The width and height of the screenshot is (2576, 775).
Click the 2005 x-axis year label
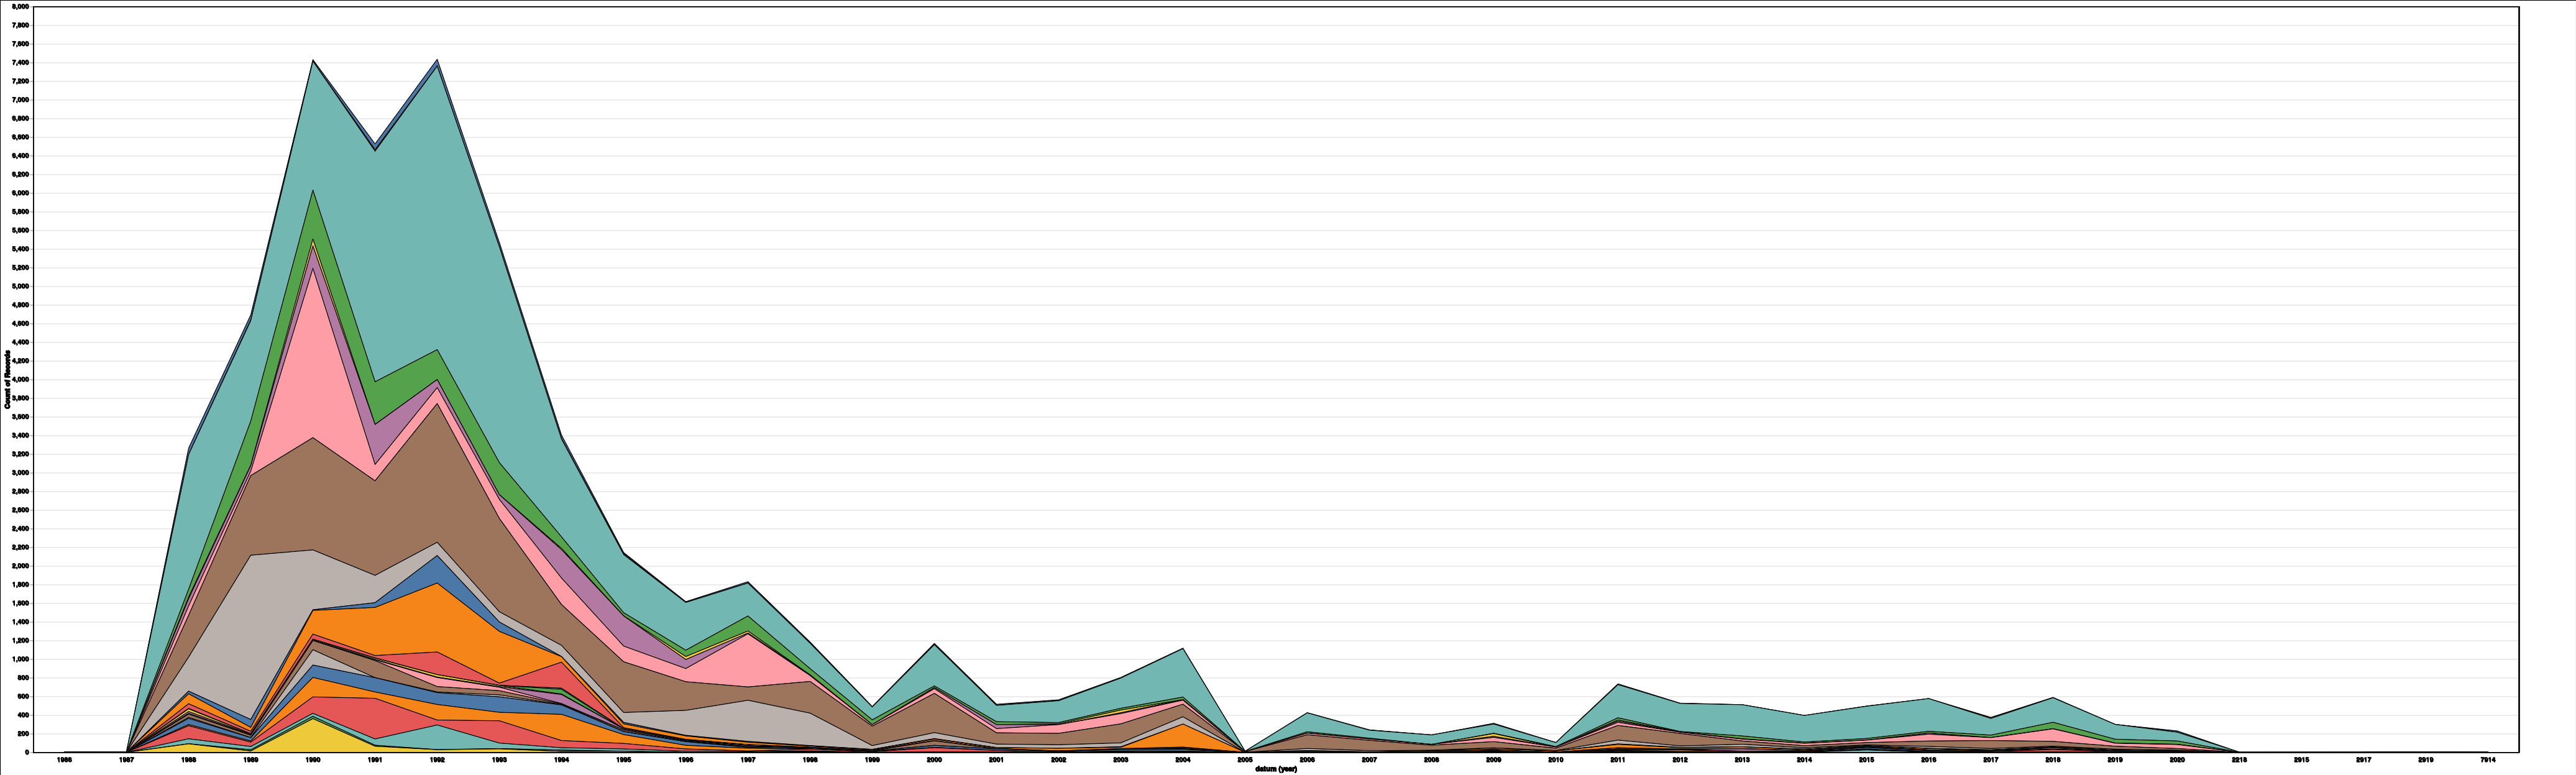pyautogui.click(x=1244, y=761)
